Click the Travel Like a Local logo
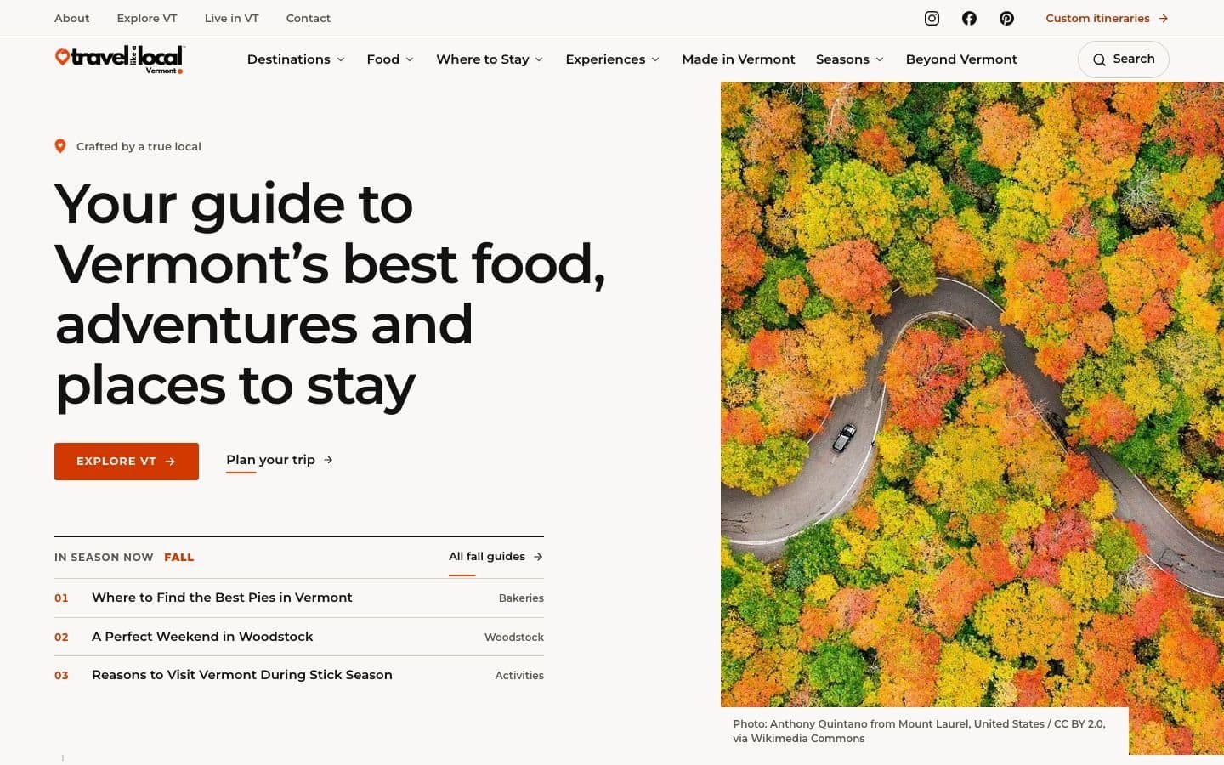Image resolution: width=1224 pixels, height=765 pixels. (119, 59)
